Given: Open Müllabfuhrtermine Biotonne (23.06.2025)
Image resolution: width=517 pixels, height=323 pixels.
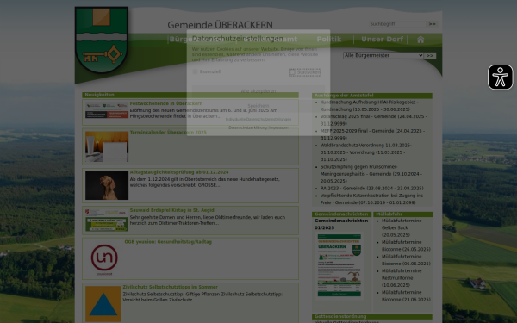Looking at the screenshot, I should pos(406,296).
